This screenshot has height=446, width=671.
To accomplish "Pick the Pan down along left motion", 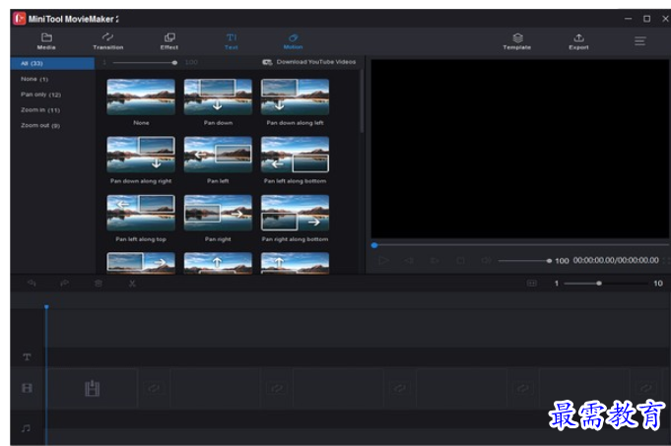I will [295, 96].
